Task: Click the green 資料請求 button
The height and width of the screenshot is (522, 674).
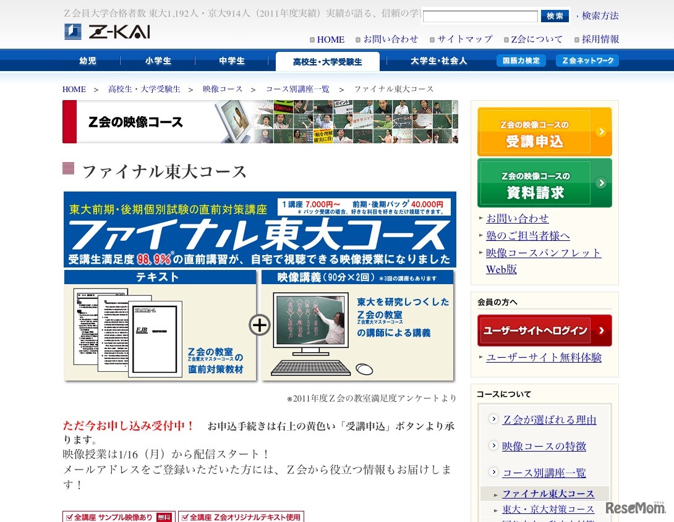Action: point(545,183)
